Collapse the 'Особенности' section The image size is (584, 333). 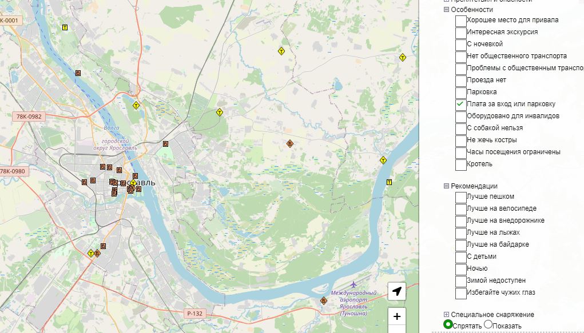tap(446, 10)
